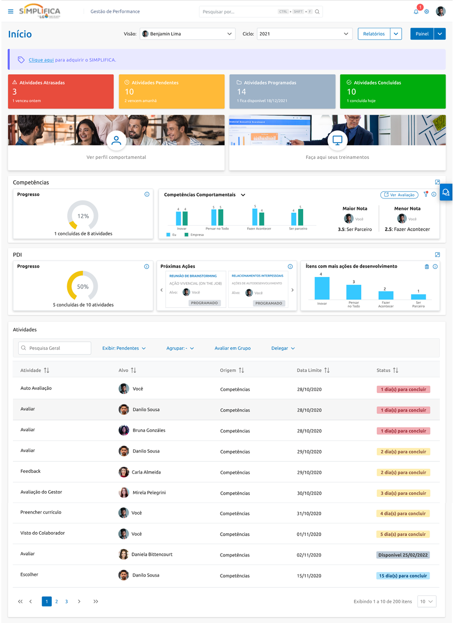Click the PDI 50% progress ring
Screen dimensions: 453x623
point(83,286)
